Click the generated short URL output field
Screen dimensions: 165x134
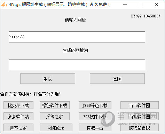coord(77,65)
